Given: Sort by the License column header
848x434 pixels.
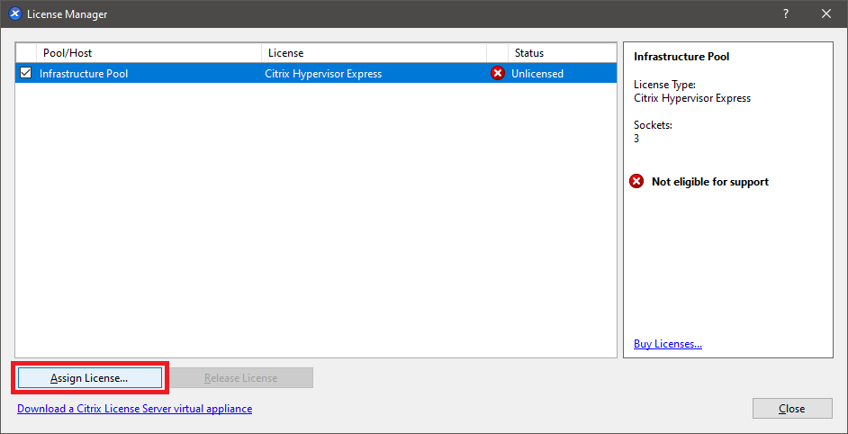Looking at the screenshot, I should [374, 53].
